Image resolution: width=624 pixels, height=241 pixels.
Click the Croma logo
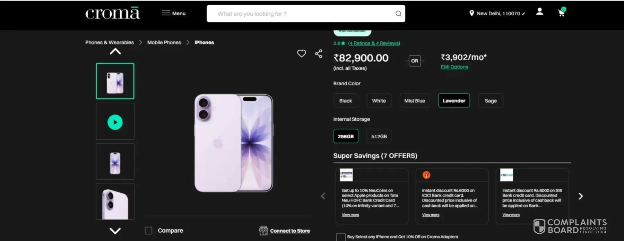click(x=113, y=13)
